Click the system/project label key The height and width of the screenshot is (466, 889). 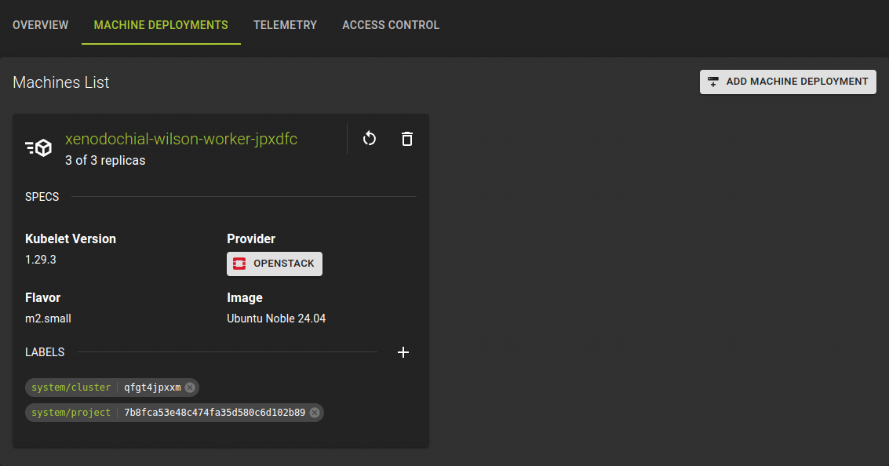tap(71, 413)
